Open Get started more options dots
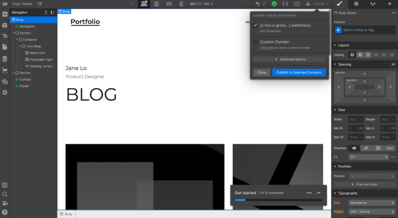The height and width of the screenshot is (218, 398). tap(309, 193)
